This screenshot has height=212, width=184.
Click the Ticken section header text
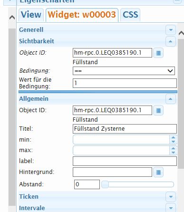coord(29,197)
